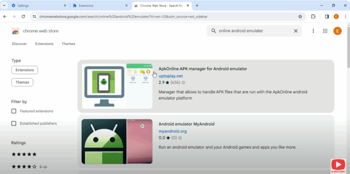Click rating info icon beside (0)
Image resolution: width=350 pixels, height=174 pixels.
coord(180,138)
